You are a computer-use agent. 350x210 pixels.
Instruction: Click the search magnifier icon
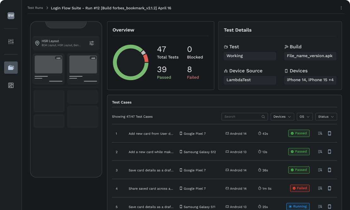[x=263, y=117]
